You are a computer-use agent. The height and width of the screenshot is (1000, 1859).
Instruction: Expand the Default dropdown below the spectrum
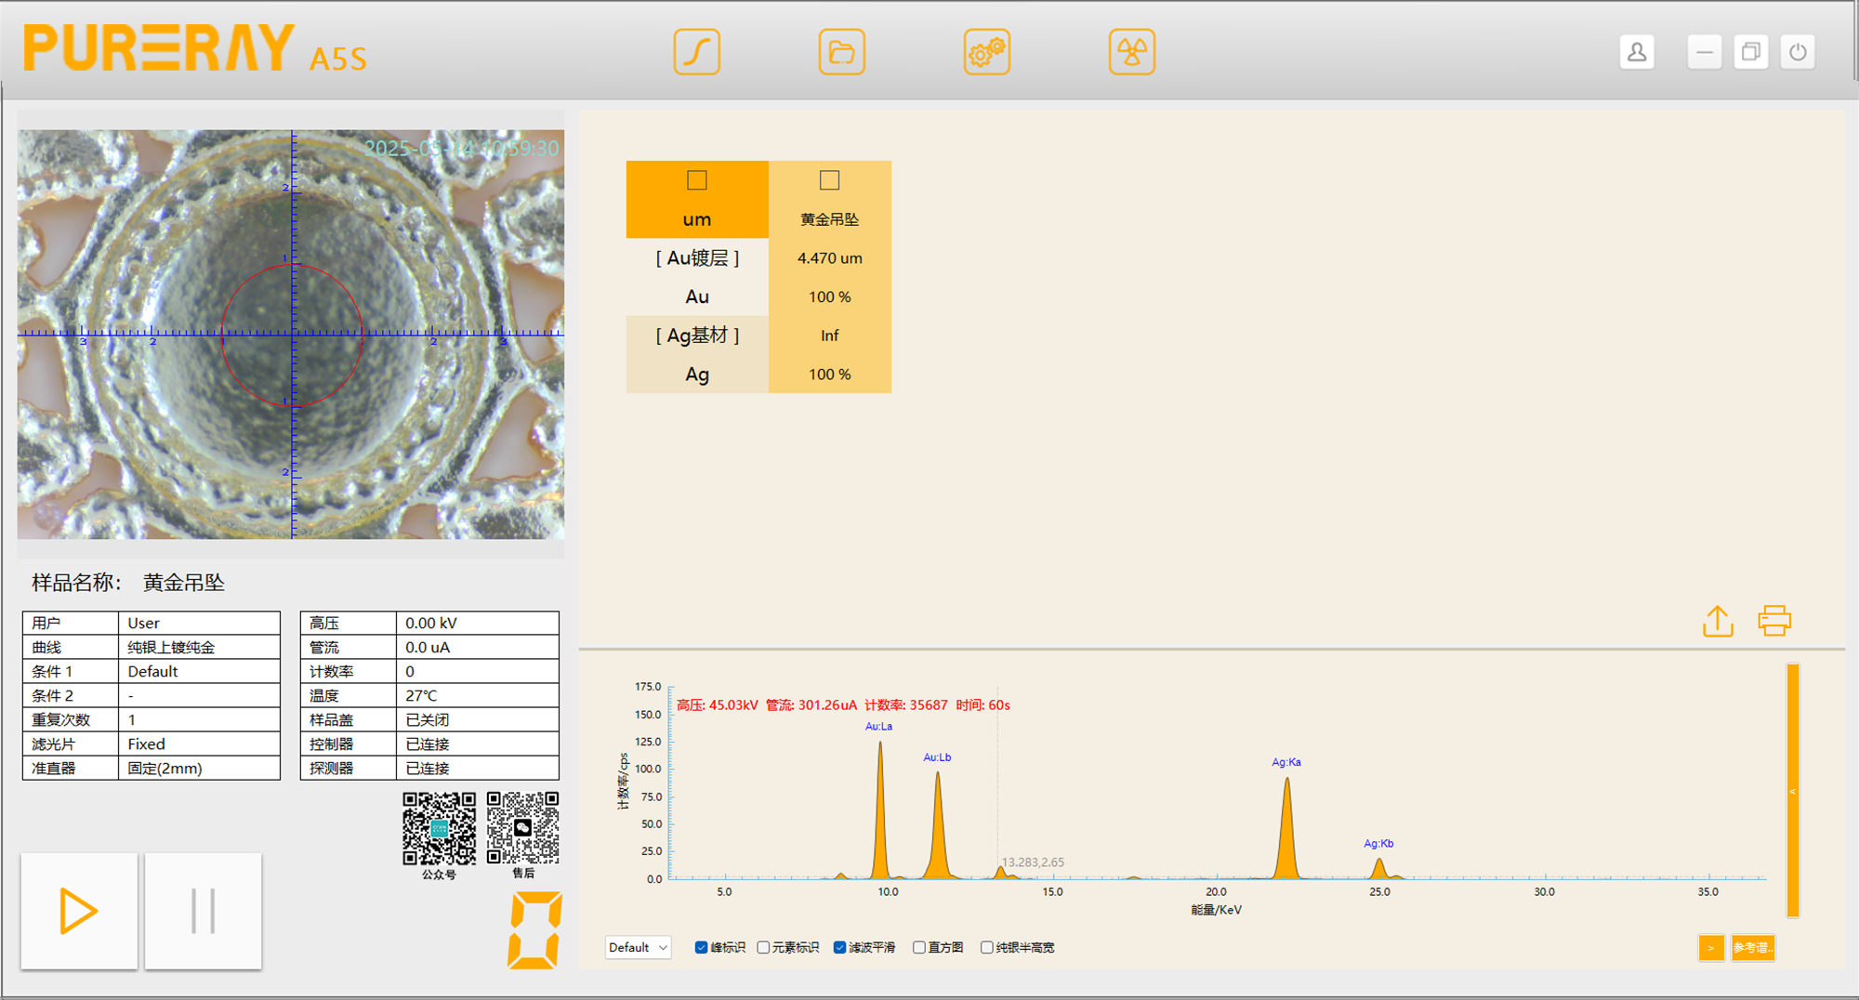(x=638, y=947)
